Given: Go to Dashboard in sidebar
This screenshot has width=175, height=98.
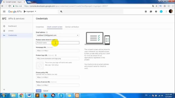Looking at the screenshot, I should (12, 26).
